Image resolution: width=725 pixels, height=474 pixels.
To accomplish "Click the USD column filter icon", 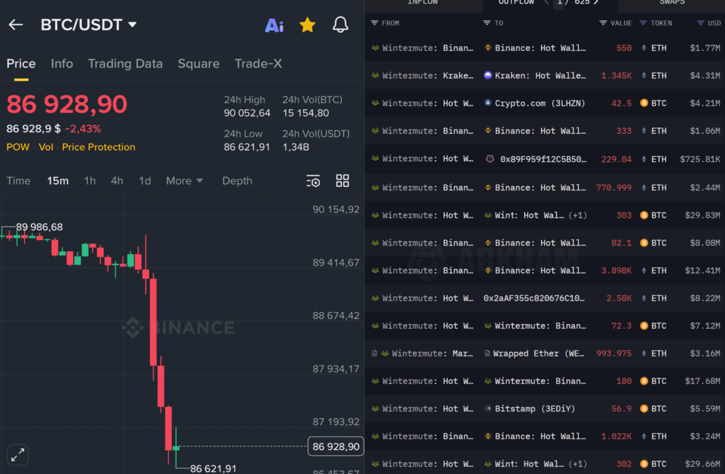I will tap(700, 23).
